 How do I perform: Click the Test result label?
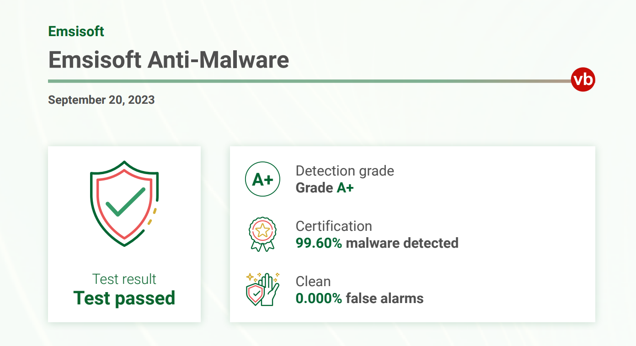[x=124, y=279]
